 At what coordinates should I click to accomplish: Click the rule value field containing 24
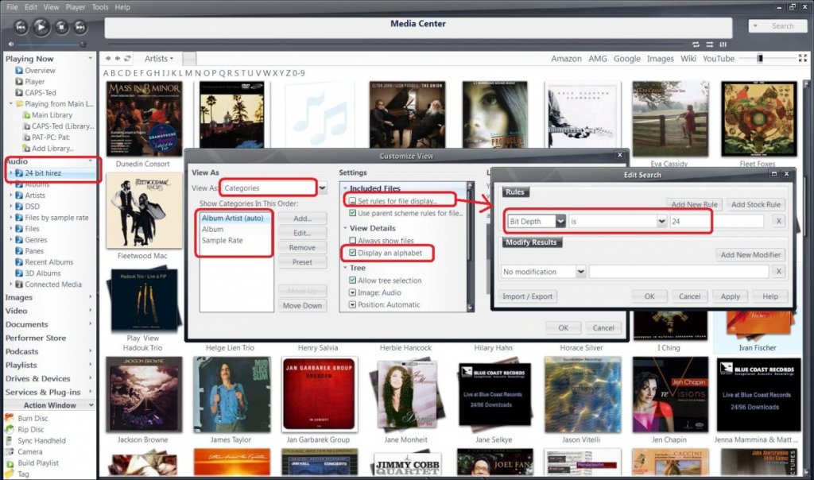[717, 221]
